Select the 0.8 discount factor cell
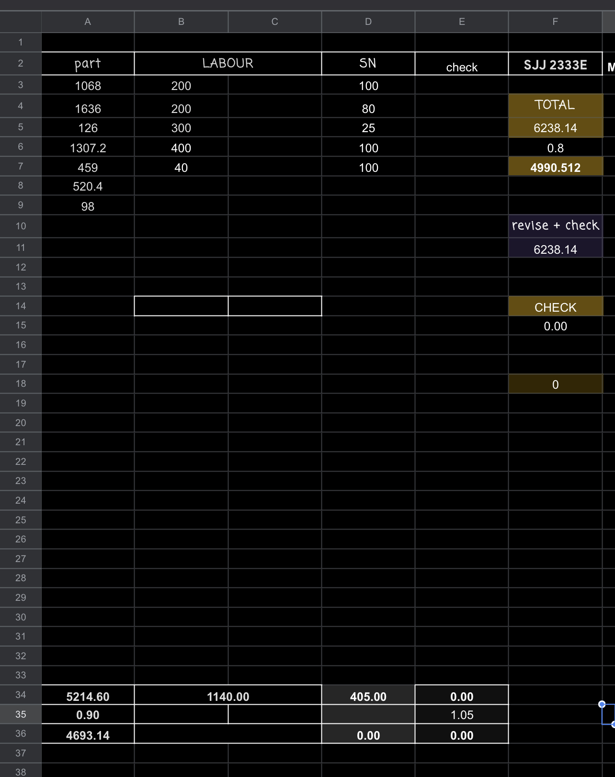The width and height of the screenshot is (615, 777). point(555,148)
